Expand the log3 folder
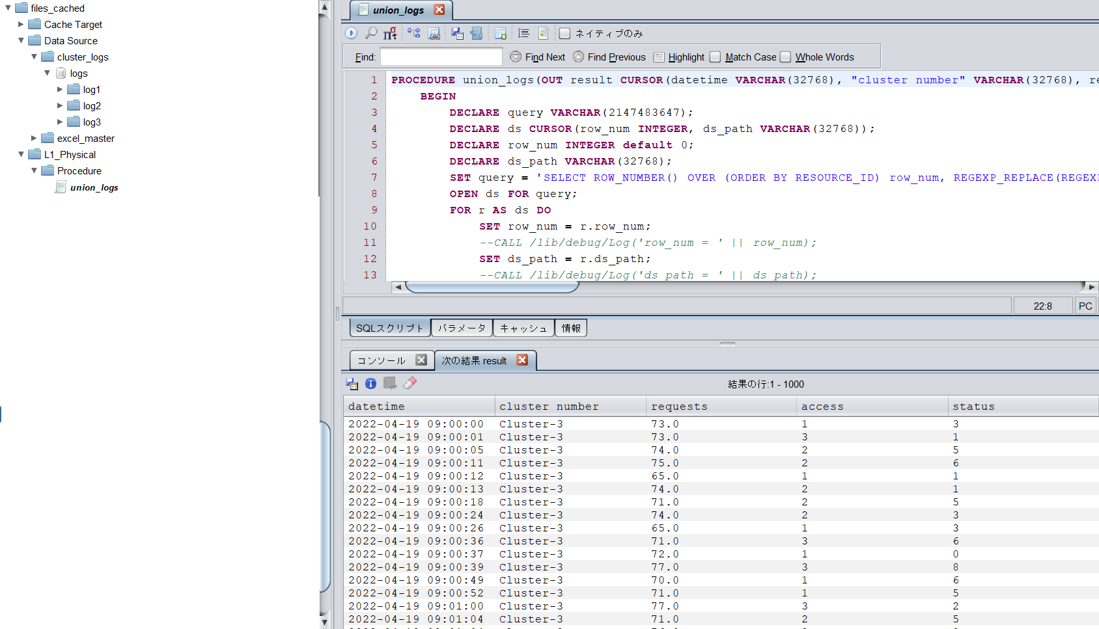Screen dimensions: 1099x629 pyautogui.click(x=60, y=122)
